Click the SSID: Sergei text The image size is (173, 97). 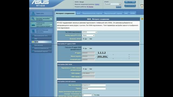pos(79,2)
